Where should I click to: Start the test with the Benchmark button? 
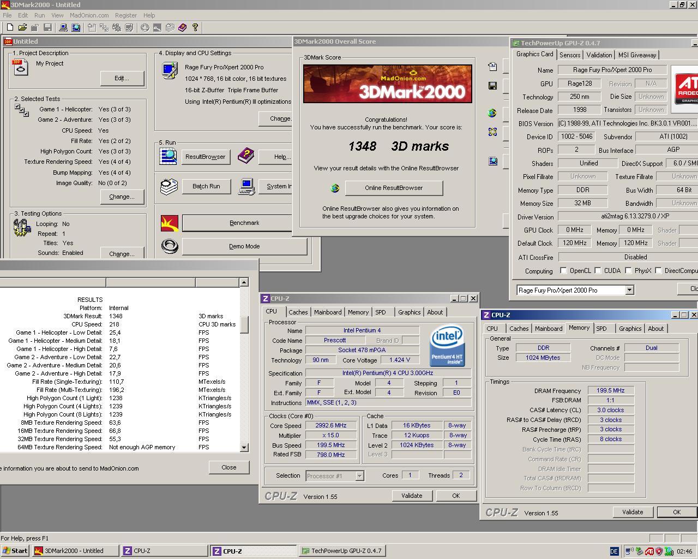pyautogui.click(x=244, y=223)
